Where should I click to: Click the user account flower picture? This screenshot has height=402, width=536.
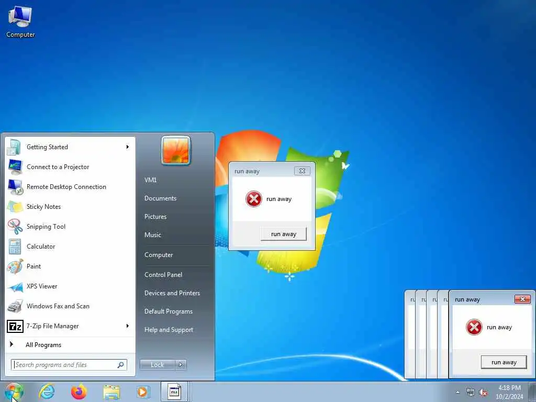click(176, 150)
